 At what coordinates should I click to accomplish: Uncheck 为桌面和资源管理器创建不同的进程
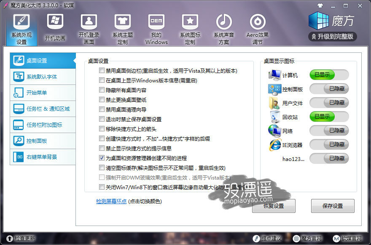coord(102,158)
